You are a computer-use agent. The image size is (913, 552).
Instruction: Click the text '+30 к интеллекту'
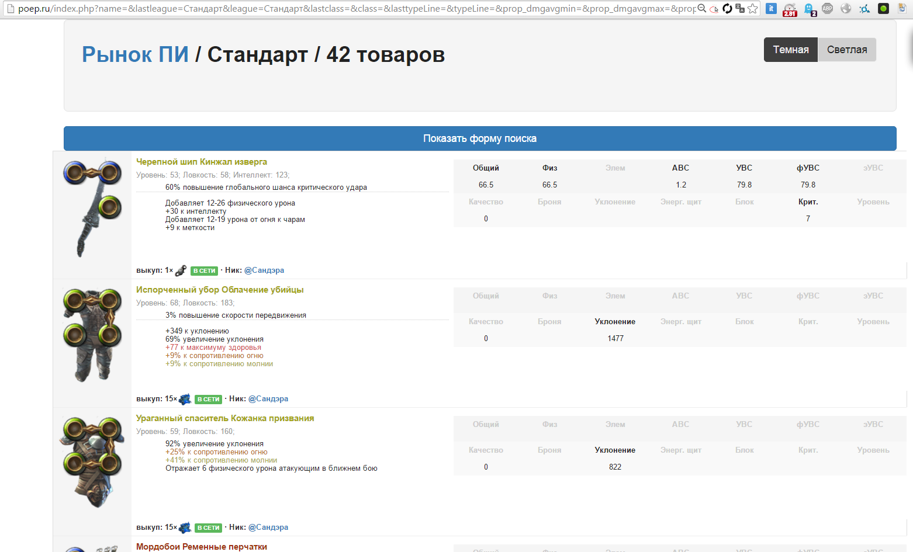click(196, 211)
